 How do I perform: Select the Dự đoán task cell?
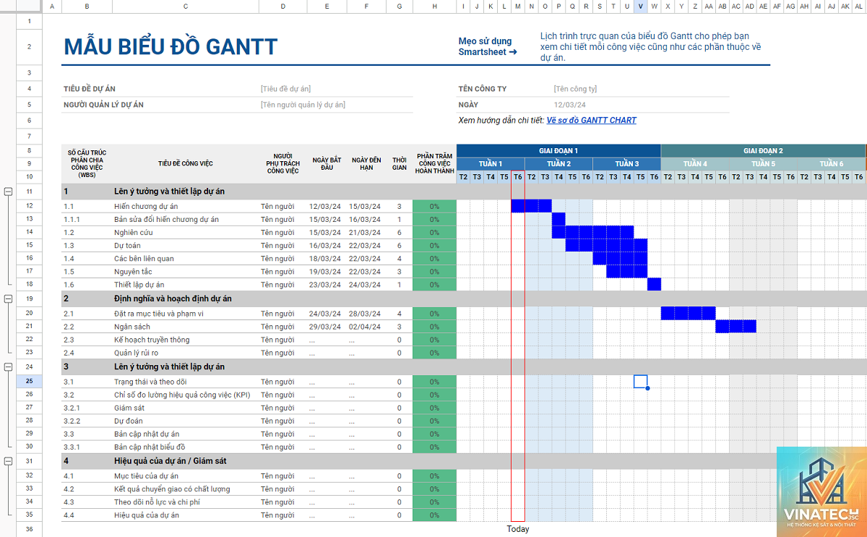point(186,421)
